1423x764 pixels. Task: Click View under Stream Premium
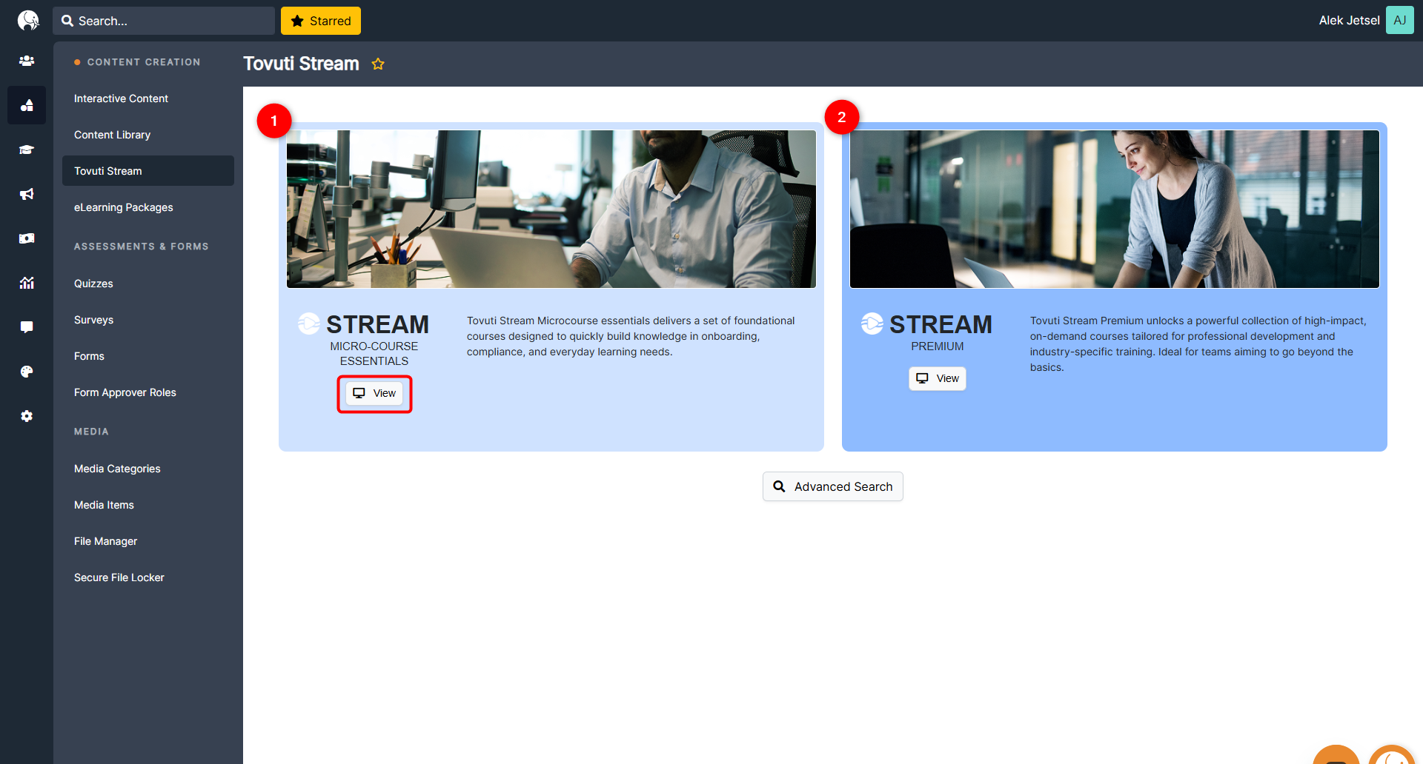click(937, 378)
